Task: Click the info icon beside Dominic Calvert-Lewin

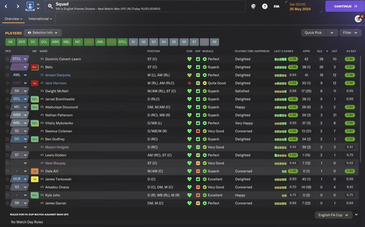Action: coord(42,59)
